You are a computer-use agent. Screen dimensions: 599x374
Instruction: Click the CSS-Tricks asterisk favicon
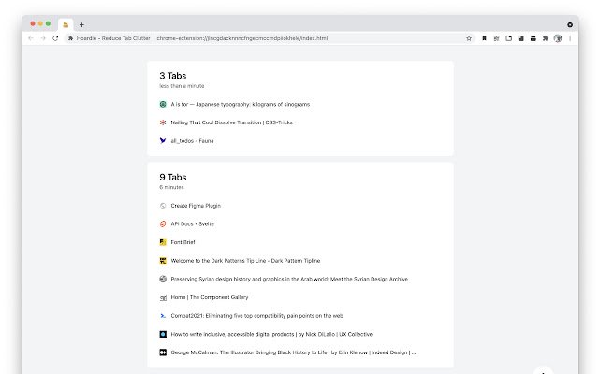[x=163, y=122]
